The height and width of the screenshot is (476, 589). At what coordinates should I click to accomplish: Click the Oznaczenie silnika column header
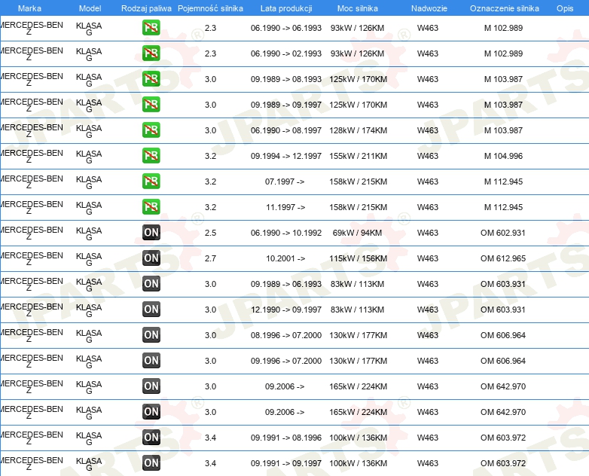click(x=505, y=8)
